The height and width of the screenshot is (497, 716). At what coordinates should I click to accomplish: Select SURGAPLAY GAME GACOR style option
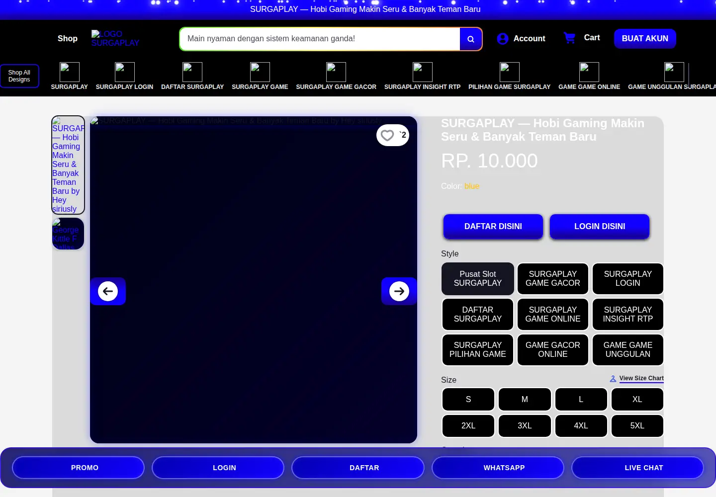pos(553,279)
